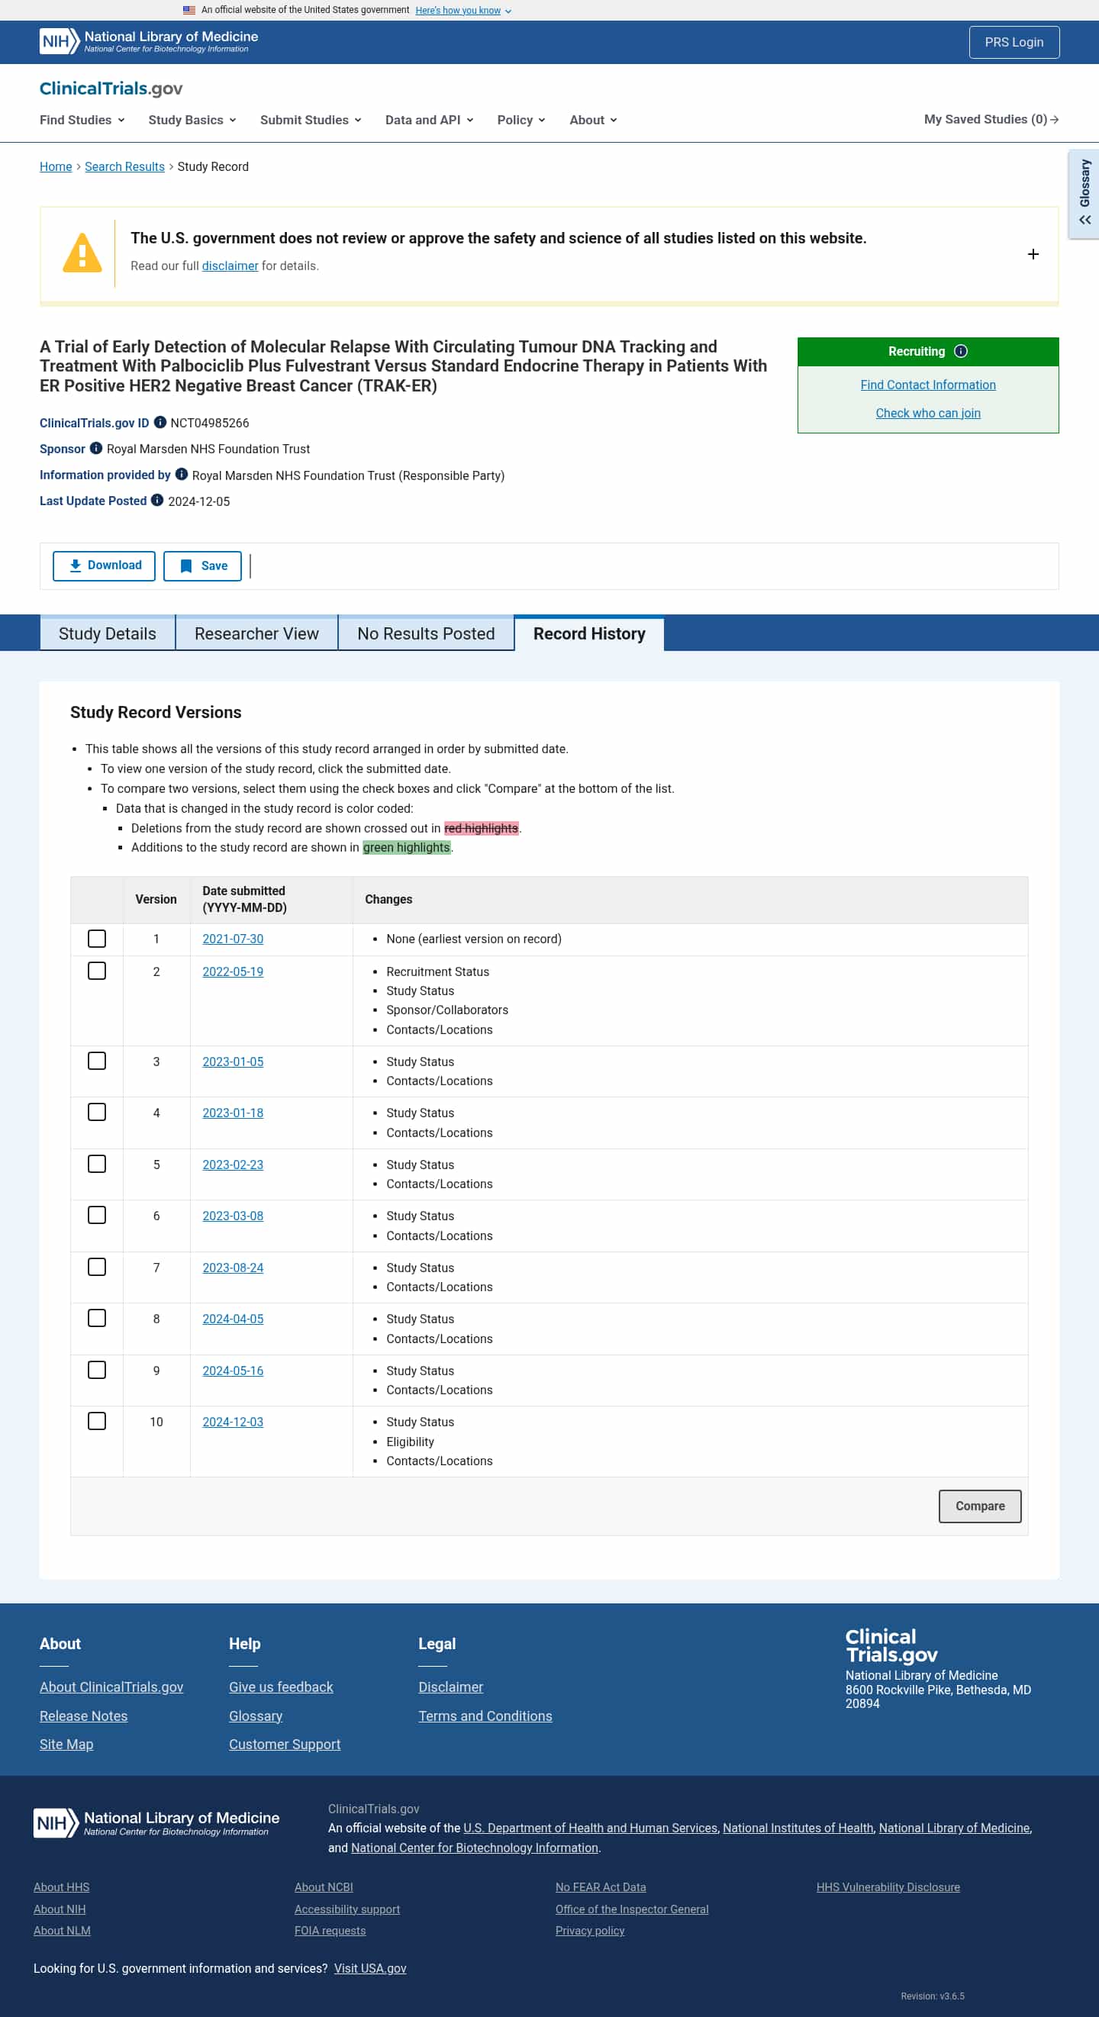Screen dimensions: 1099x2017
Task: Click the info icon next to Last Update Posted
Action: (157, 501)
